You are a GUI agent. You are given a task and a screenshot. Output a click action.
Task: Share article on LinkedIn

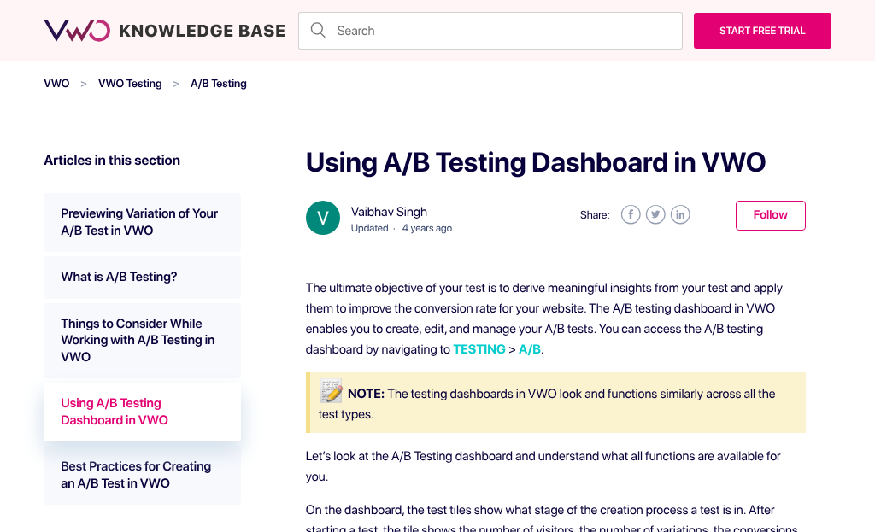coord(679,214)
